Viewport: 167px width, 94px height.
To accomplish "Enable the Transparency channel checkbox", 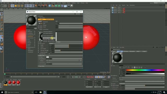I will click(35, 35).
